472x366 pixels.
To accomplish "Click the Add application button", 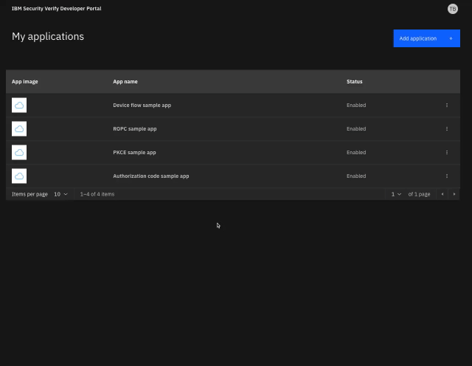I will point(426,38).
